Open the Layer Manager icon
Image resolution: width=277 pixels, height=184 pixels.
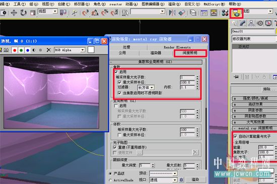[193, 13]
